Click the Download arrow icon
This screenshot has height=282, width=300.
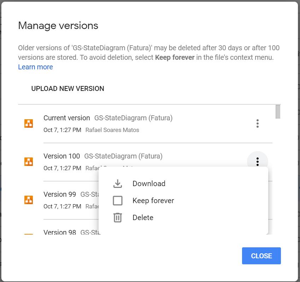pyautogui.click(x=117, y=184)
